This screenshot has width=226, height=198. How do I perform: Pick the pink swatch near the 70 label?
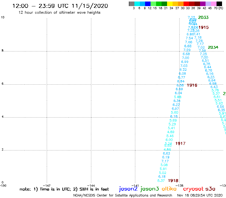point(213,4)
